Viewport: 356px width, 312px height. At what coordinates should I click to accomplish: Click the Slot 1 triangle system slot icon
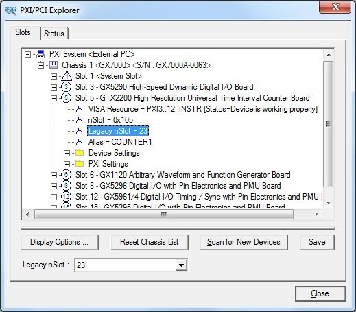(x=67, y=76)
